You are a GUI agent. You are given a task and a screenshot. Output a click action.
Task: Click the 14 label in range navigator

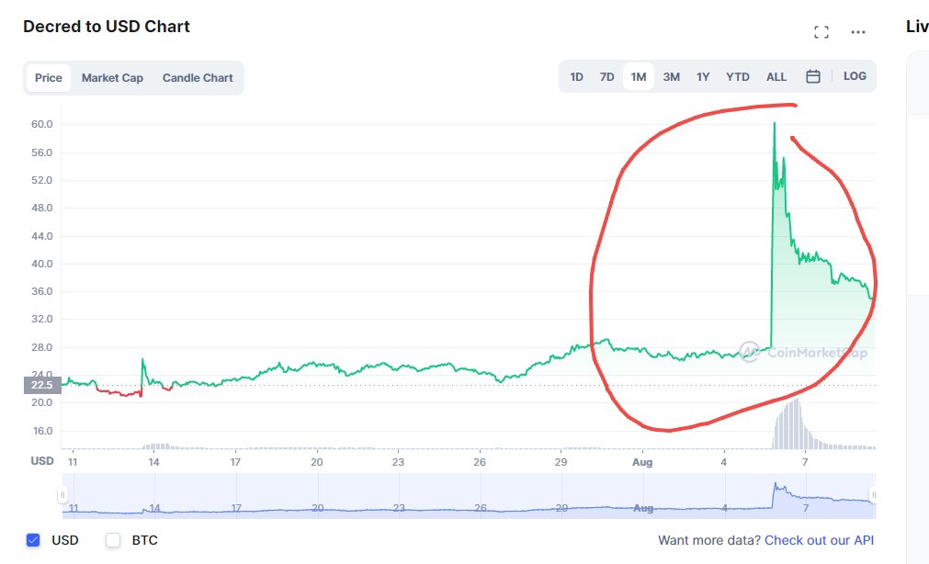click(154, 508)
